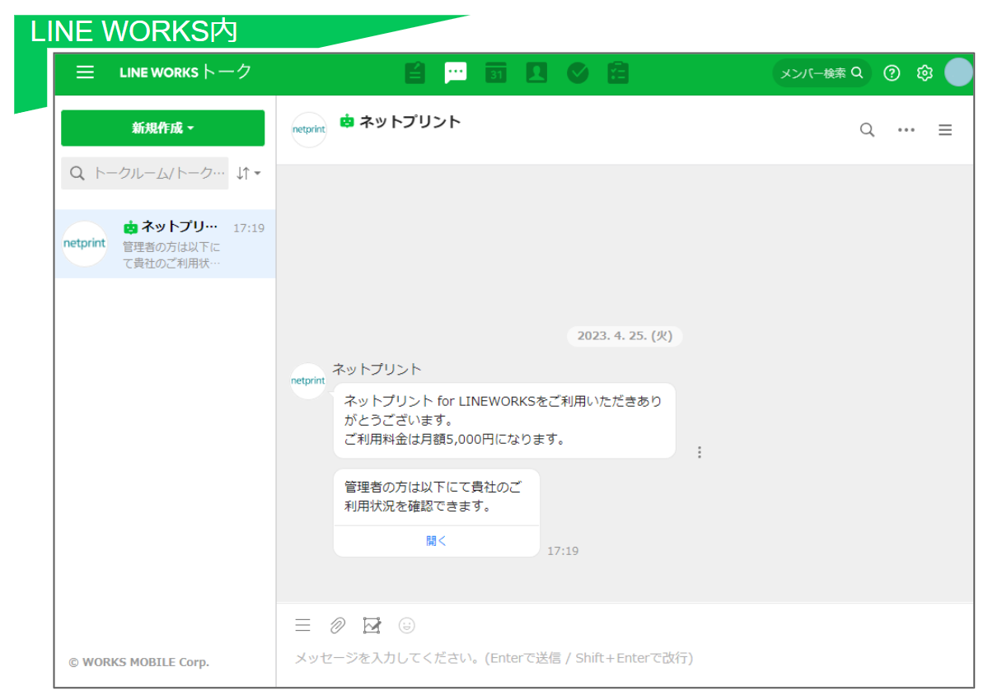
Task: Open the user profile avatar
Action: tap(958, 72)
